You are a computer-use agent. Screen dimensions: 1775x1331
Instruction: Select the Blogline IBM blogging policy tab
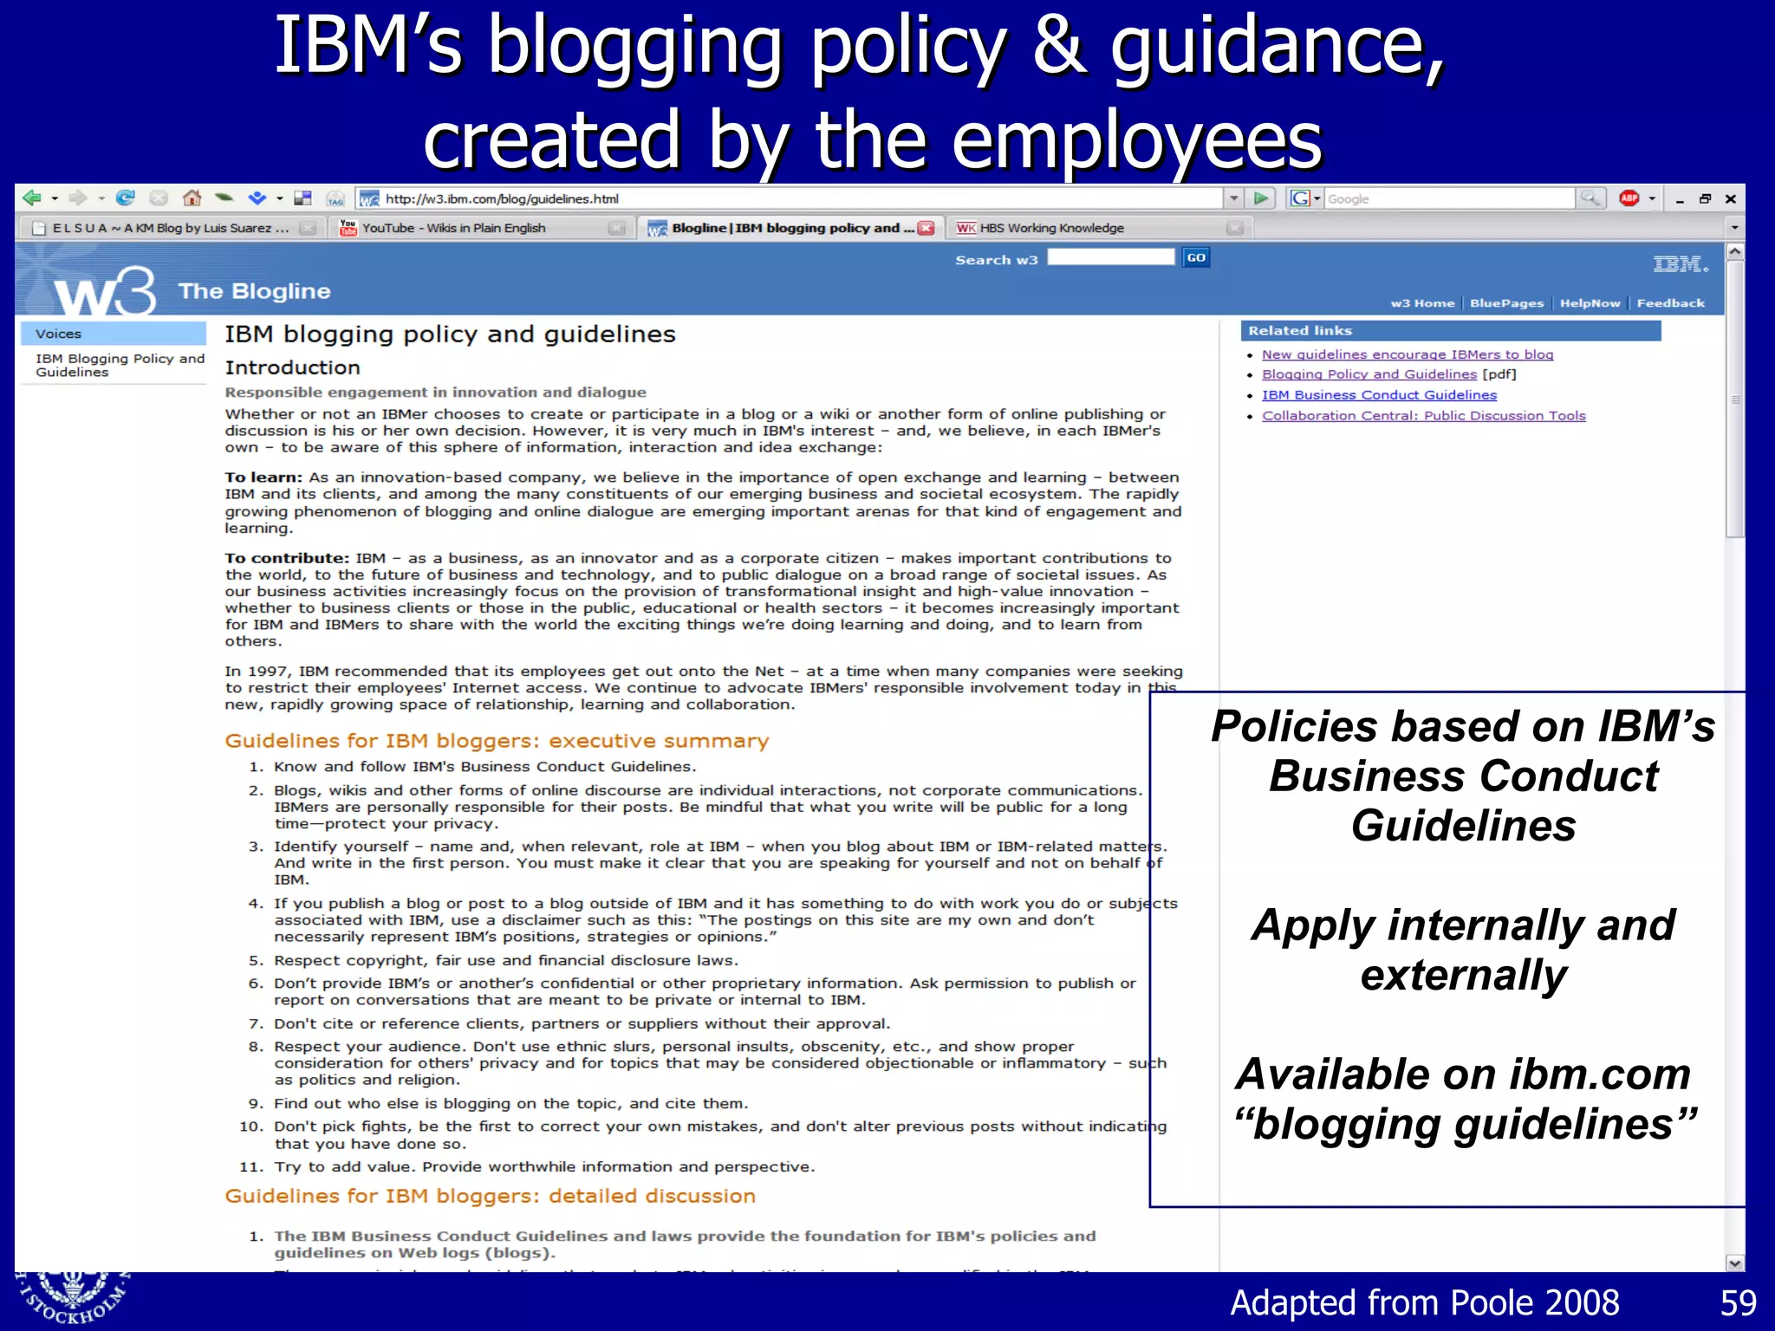790,228
